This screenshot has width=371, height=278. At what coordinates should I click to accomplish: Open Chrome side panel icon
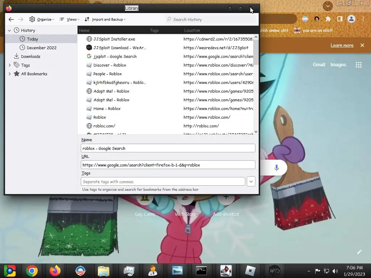click(339, 19)
